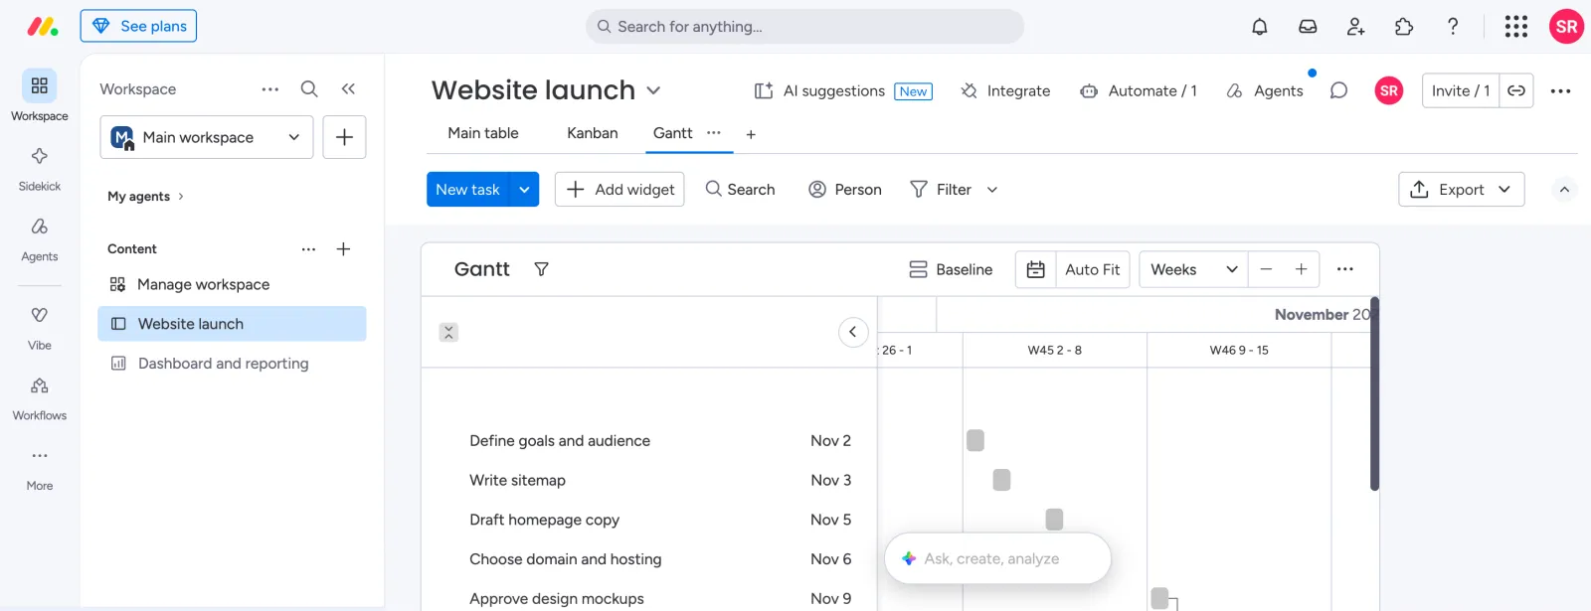
Task: Add a new view tab
Action: coord(751,134)
